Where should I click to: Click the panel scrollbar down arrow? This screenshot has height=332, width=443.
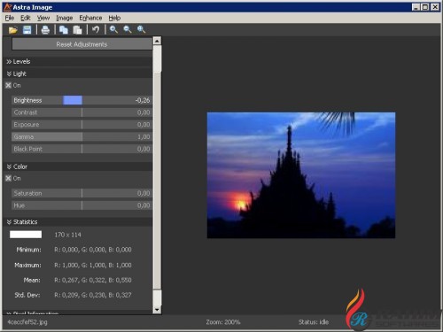[x=157, y=310]
